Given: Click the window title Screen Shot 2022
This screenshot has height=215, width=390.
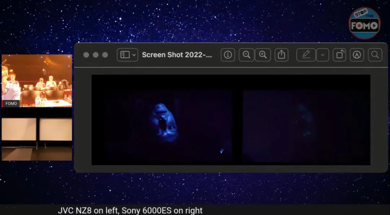Looking at the screenshot, I should [177, 55].
